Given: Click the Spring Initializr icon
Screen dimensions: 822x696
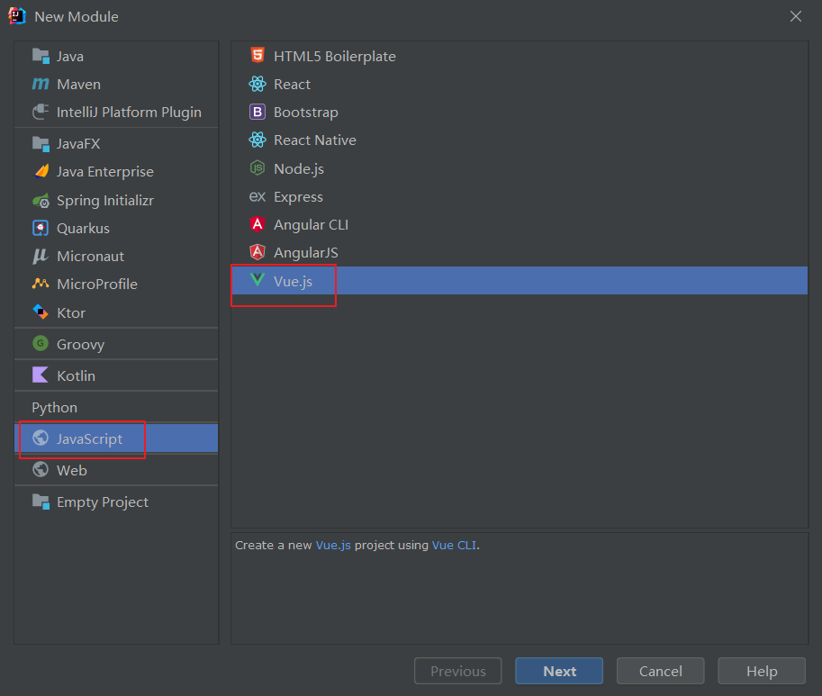Looking at the screenshot, I should (41, 200).
